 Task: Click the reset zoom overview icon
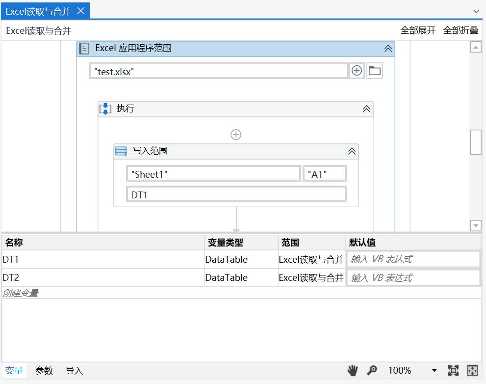(x=471, y=371)
